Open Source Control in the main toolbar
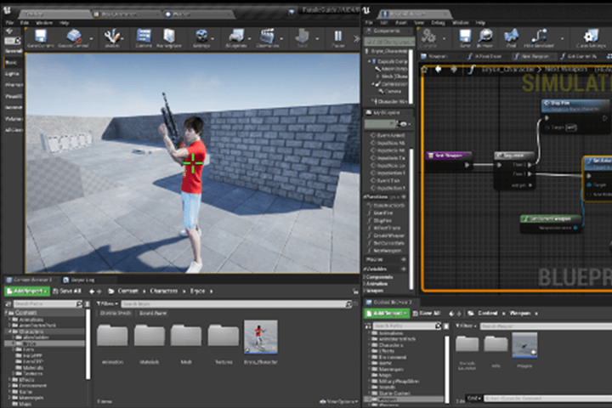Image resolution: width=612 pixels, height=408 pixels. tap(73, 38)
